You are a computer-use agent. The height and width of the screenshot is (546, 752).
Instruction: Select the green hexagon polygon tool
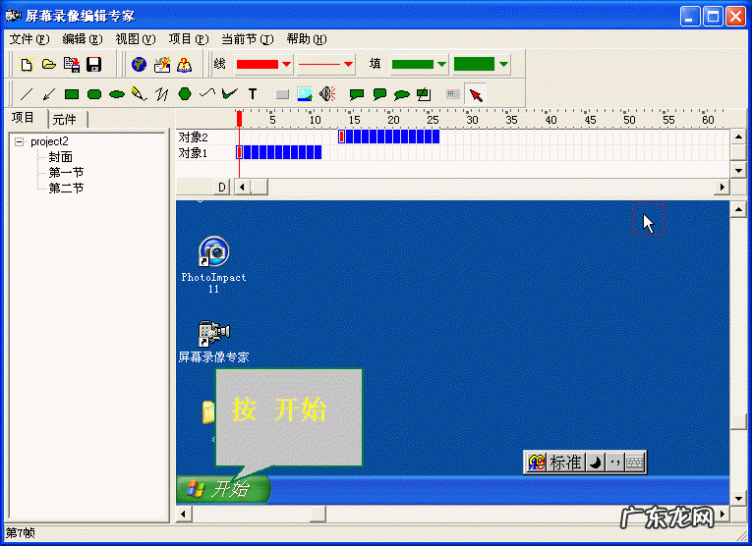tap(184, 94)
